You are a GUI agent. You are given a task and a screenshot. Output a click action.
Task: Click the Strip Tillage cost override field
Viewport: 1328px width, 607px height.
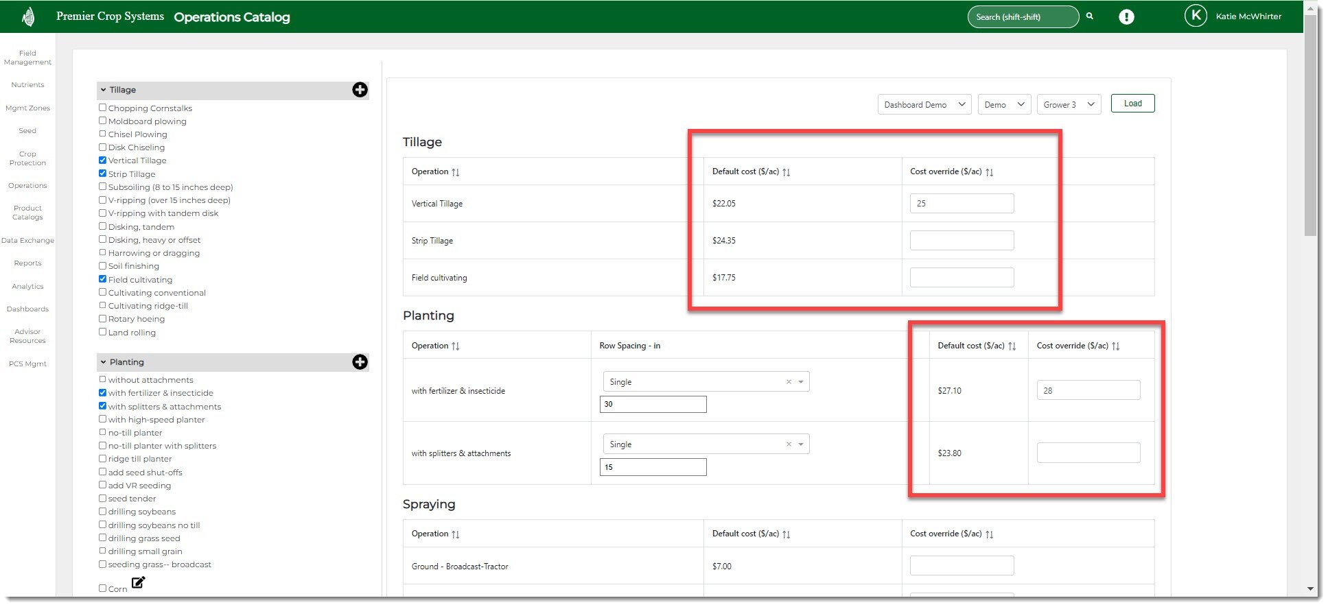pyautogui.click(x=962, y=241)
